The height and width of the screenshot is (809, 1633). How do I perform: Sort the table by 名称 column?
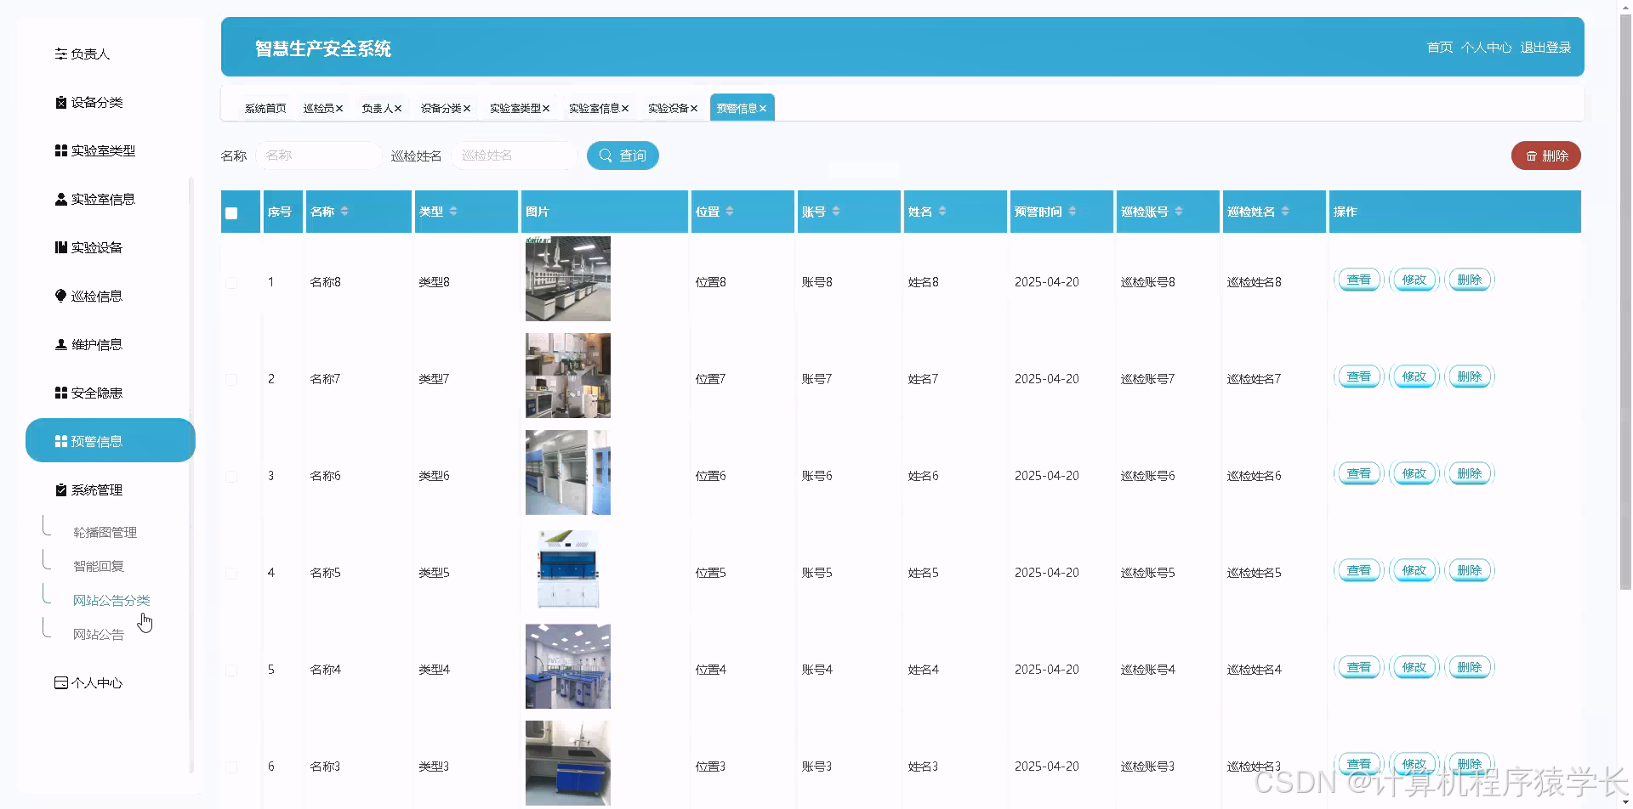344,212
